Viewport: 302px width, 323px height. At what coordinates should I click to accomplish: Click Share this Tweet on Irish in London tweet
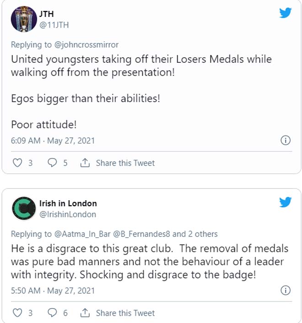[x=125, y=313]
